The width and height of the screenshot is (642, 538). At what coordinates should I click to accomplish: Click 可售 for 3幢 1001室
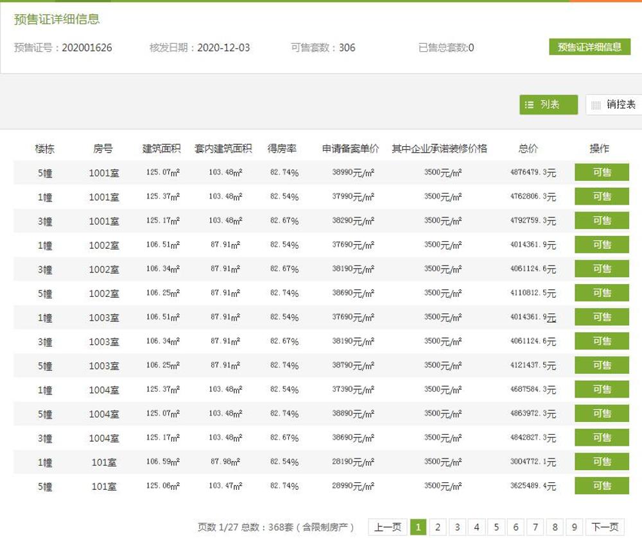tap(602, 221)
